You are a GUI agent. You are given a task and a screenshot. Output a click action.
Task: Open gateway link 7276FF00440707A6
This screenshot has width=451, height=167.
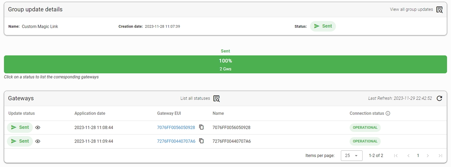coord(176,141)
